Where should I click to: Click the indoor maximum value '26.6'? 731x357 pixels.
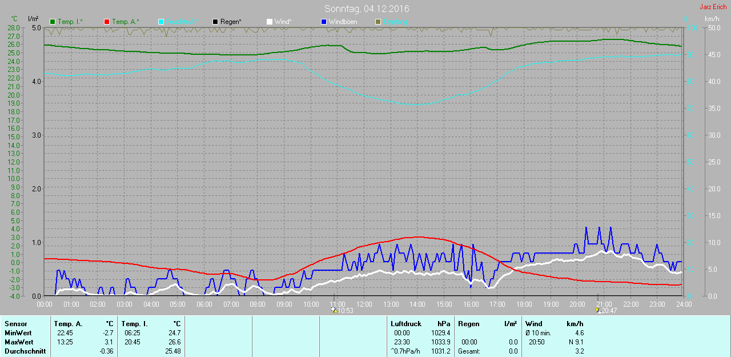pyautogui.click(x=175, y=342)
